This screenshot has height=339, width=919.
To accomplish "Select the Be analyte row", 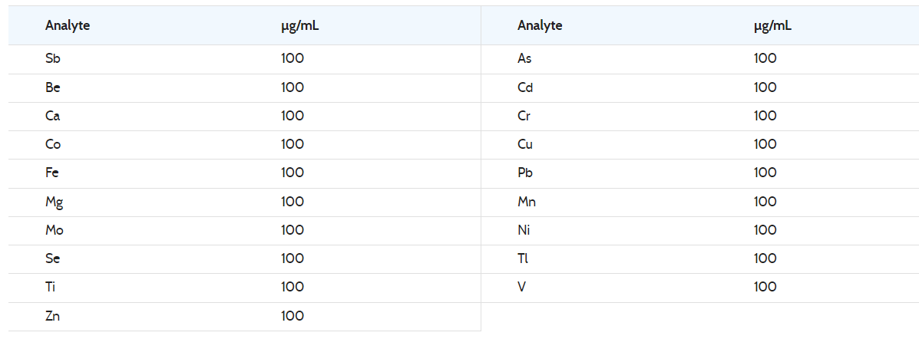I will pyautogui.click(x=53, y=87).
